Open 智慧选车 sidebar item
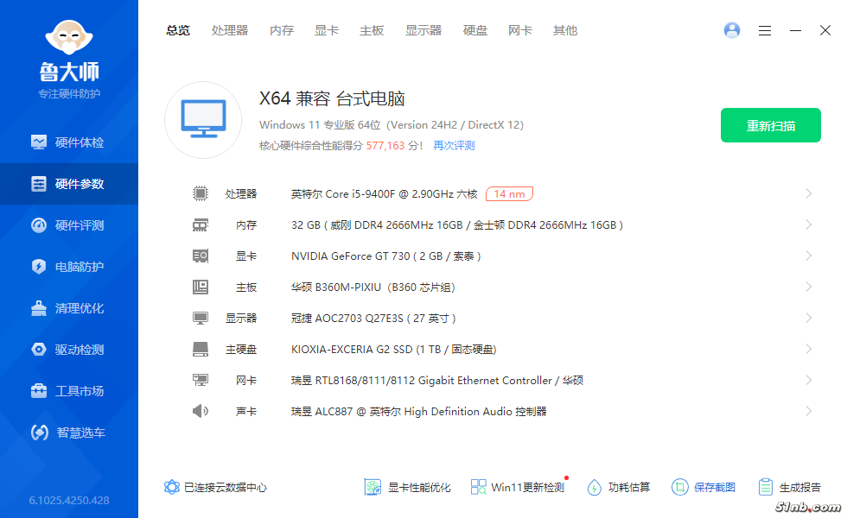Screen dimensions: 847x518 [x=68, y=433]
